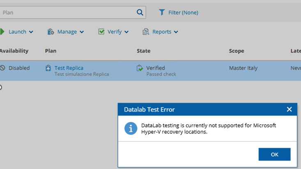Click the blue info icon in dialog

(x=131, y=128)
